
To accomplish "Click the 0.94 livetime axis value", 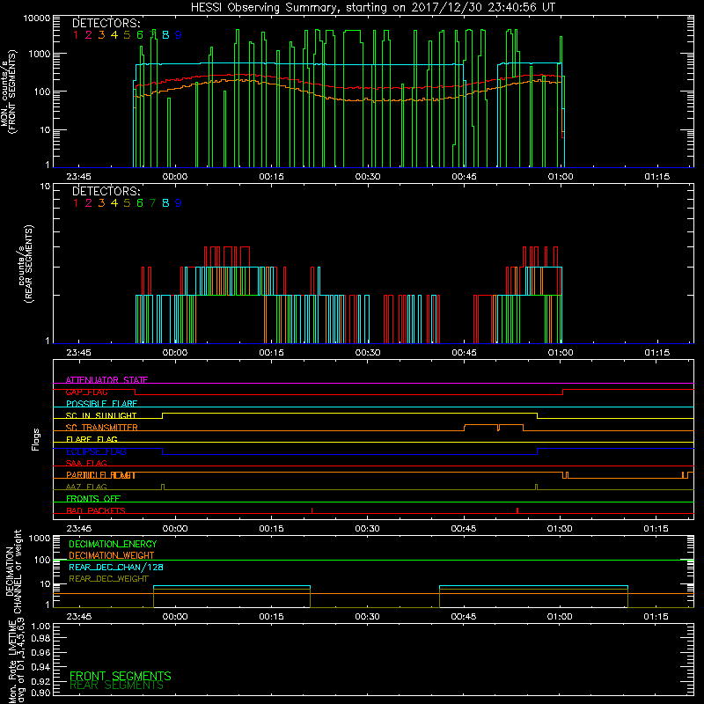I will (x=40, y=667).
